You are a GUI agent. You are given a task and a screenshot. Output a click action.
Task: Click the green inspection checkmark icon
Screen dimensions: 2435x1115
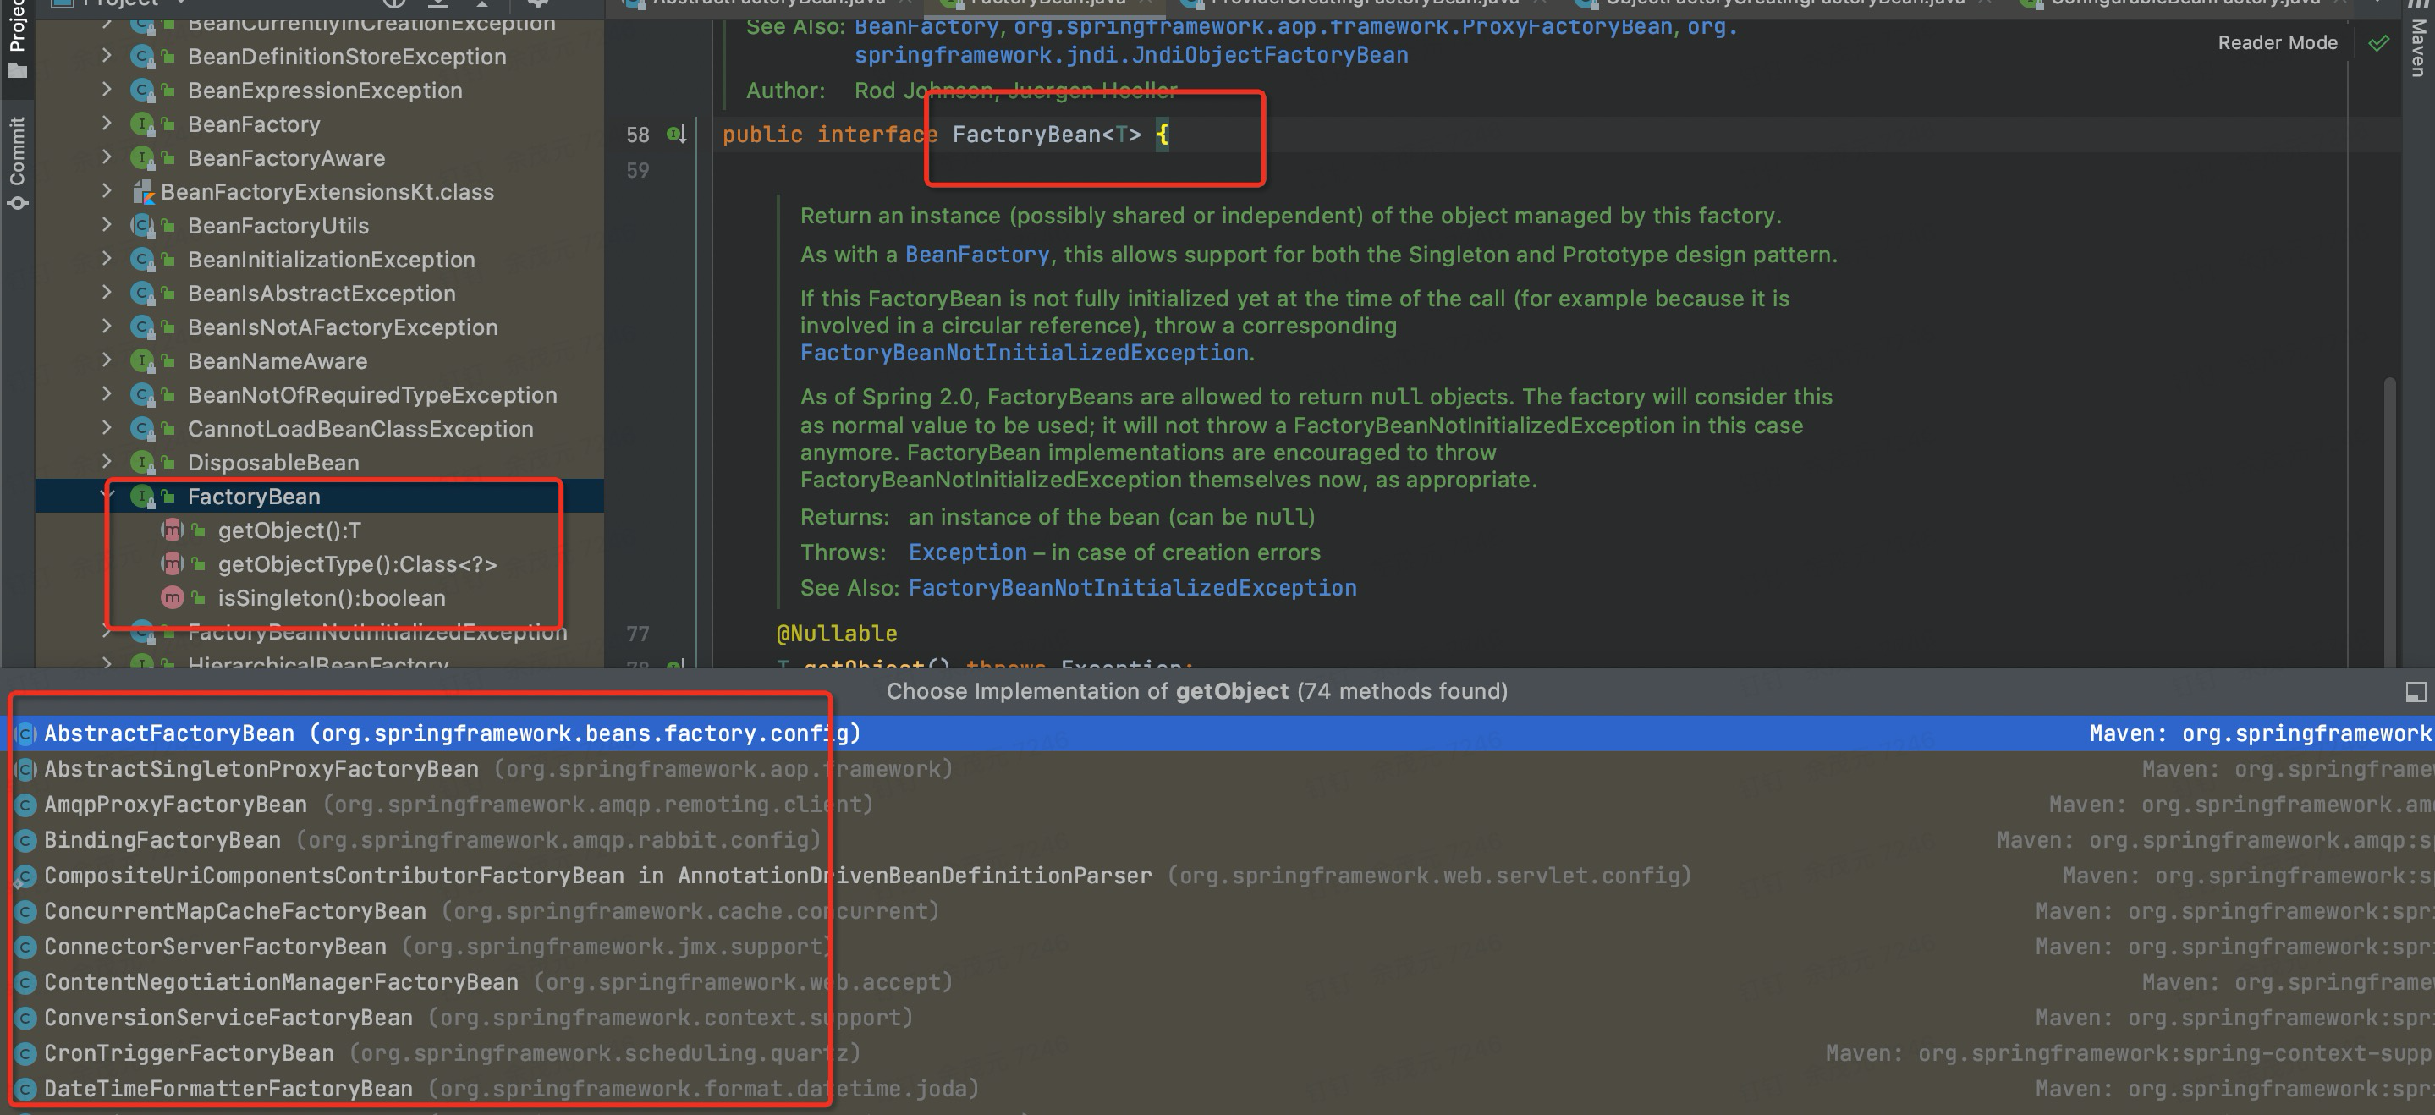click(x=2378, y=42)
